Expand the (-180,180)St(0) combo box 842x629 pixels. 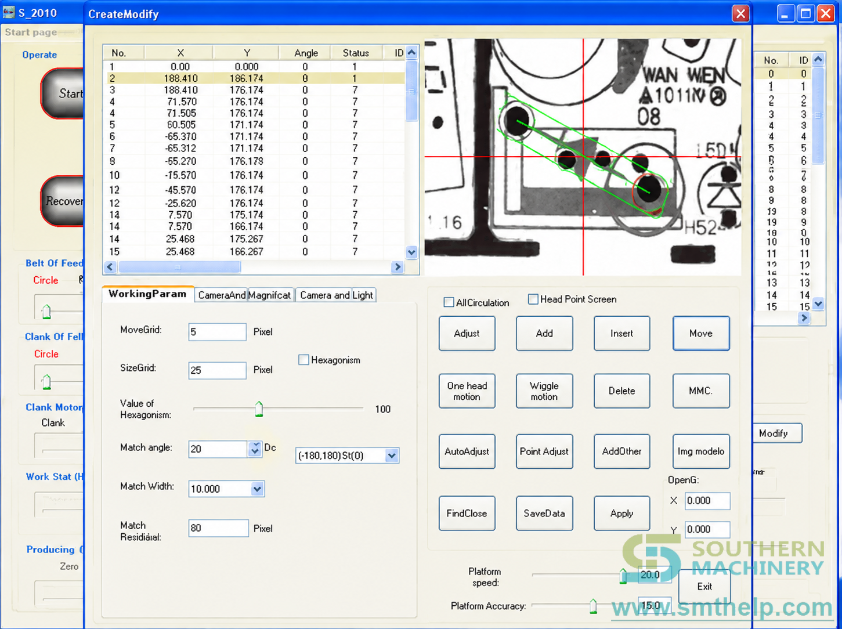(x=392, y=456)
